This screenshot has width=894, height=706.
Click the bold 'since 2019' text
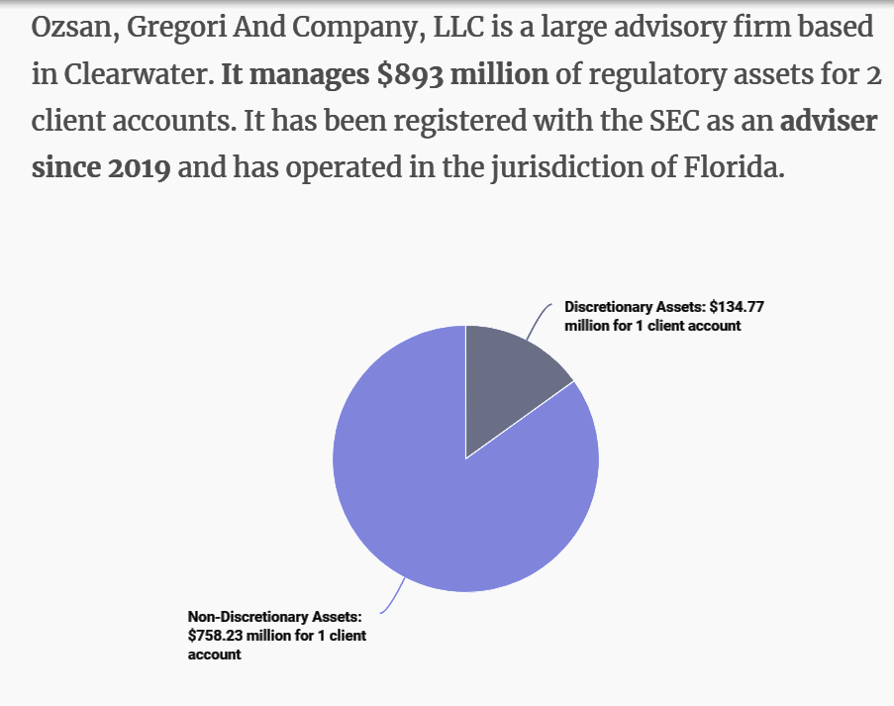pos(101,166)
